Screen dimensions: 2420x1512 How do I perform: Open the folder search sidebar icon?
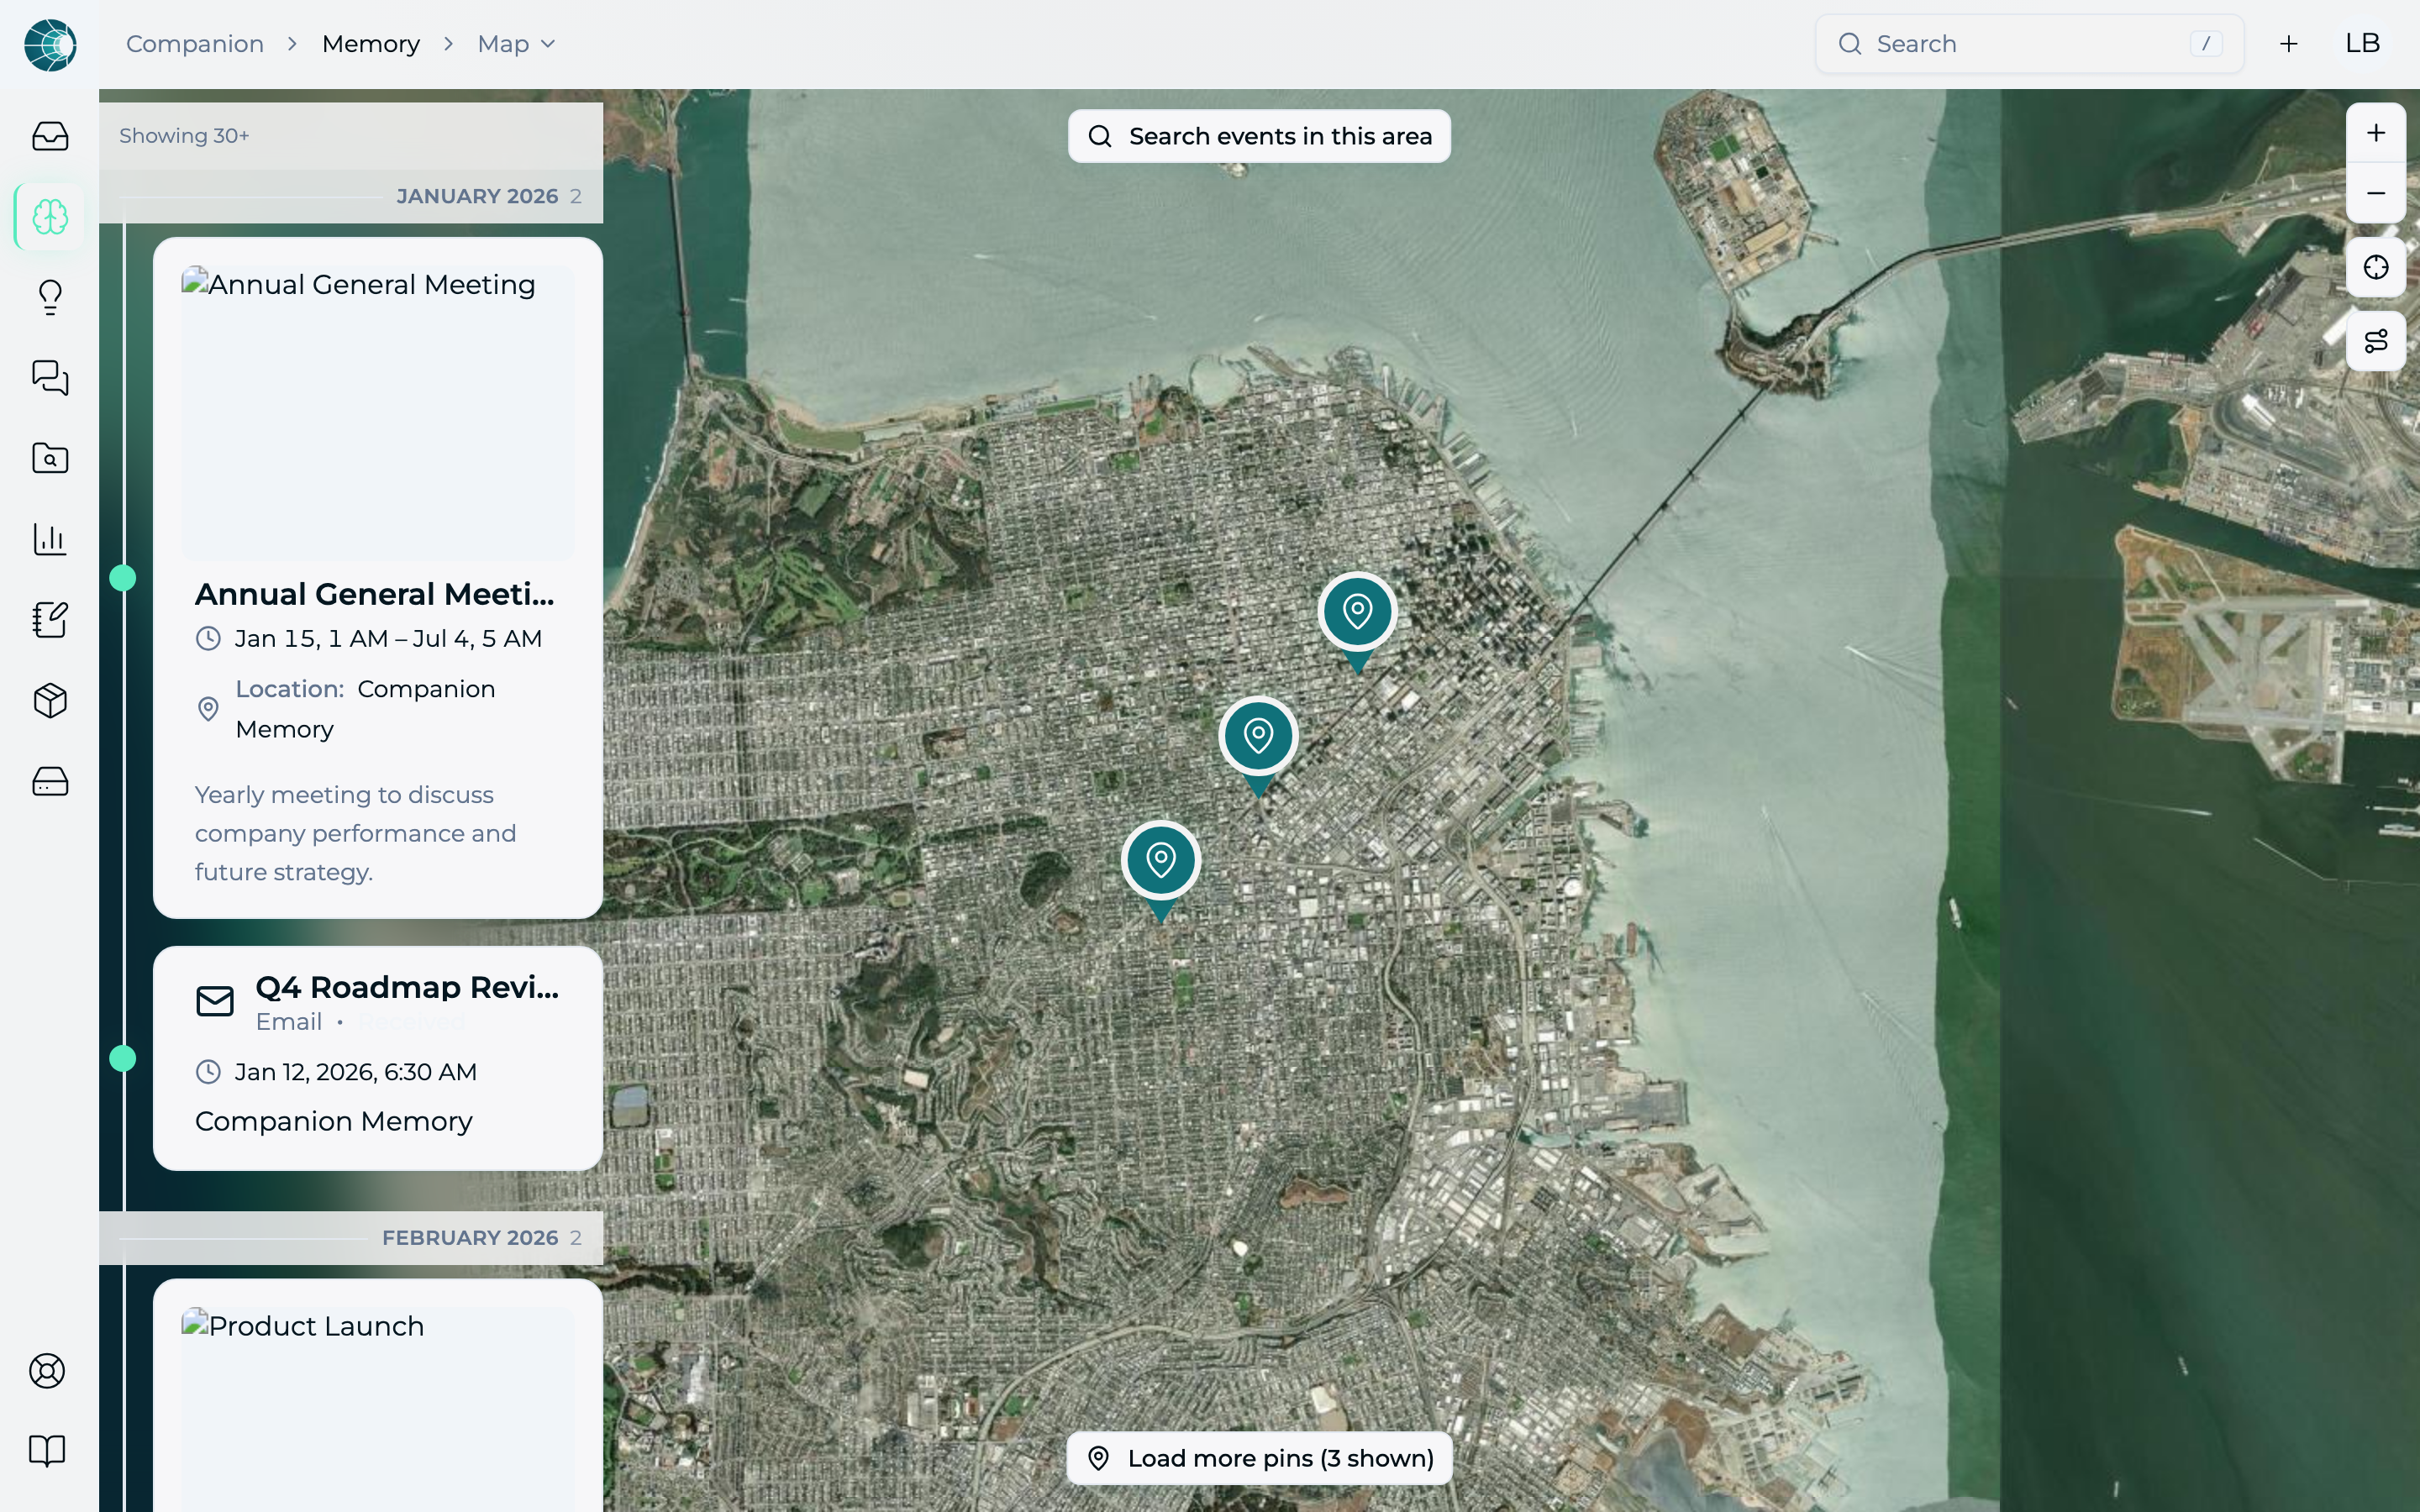point(50,458)
